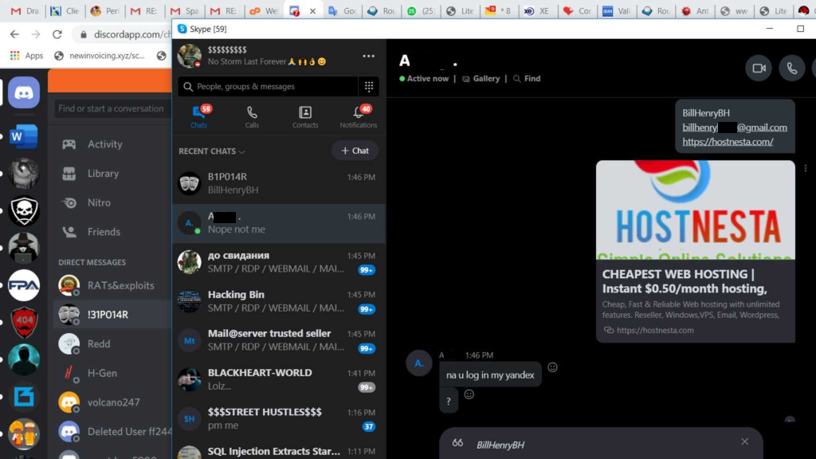Open message options beside HostNesta card
The width and height of the screenshot is (816, 459).
tap(805, 168)
